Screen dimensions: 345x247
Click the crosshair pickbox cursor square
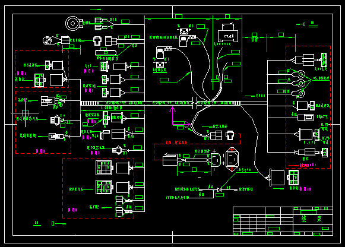click(26, 113)
